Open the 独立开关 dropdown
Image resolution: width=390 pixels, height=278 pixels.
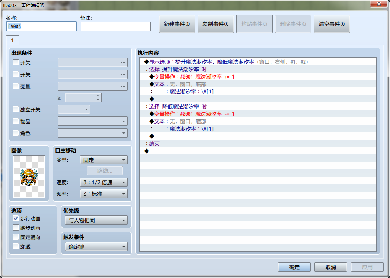coord(74,109)
